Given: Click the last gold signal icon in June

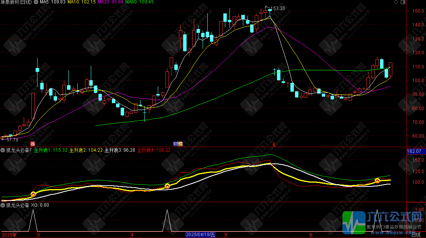Looking at the screenshot, I should click(377, 181).
